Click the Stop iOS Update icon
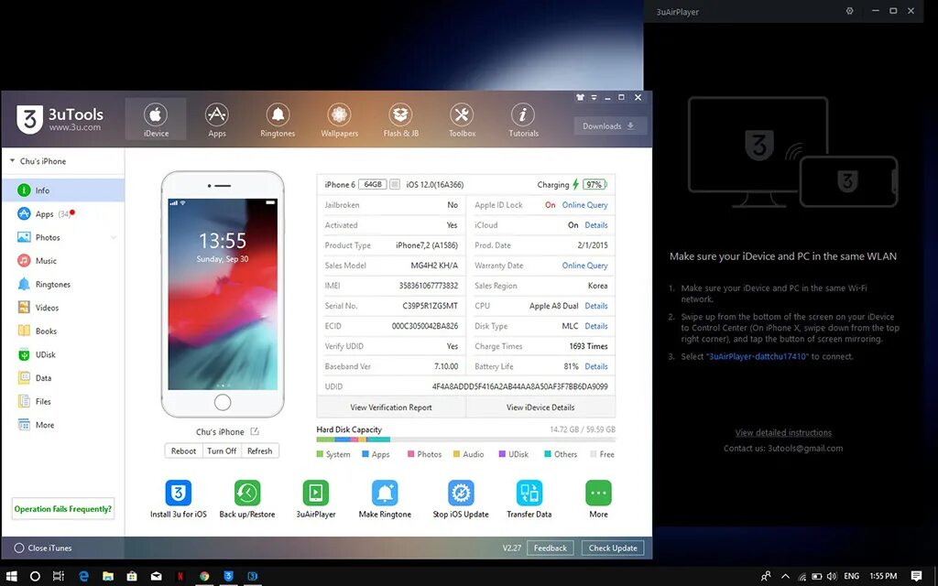 [461, 493]
